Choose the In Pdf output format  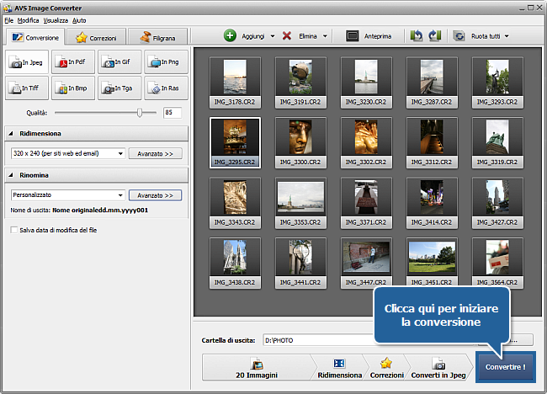(x=73, y=61)
